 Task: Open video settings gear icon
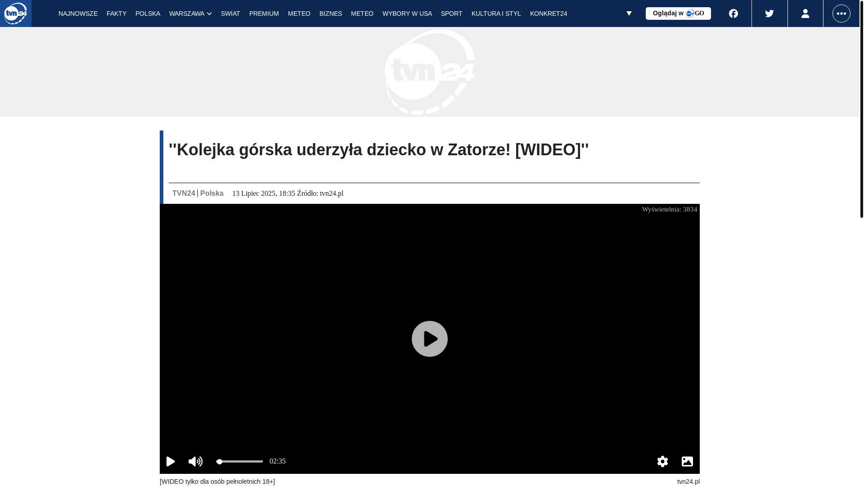coord(662,461)
